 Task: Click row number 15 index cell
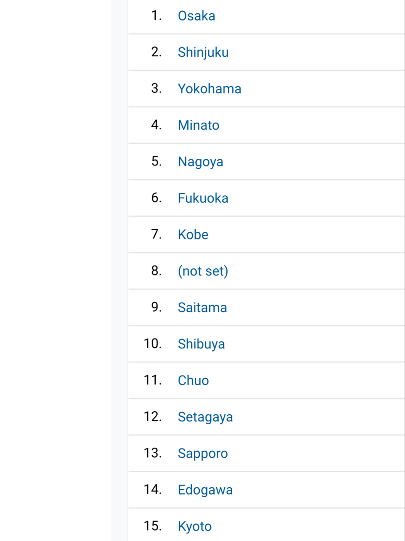point(153,527)
